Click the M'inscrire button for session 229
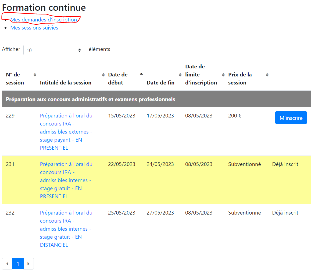This screenshot has height=273, width=322. [x=291, y=118]
